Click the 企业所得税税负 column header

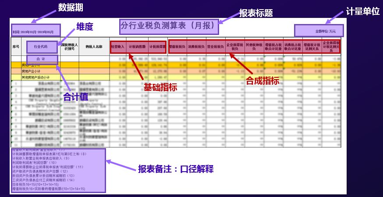(x=235, y=46)
